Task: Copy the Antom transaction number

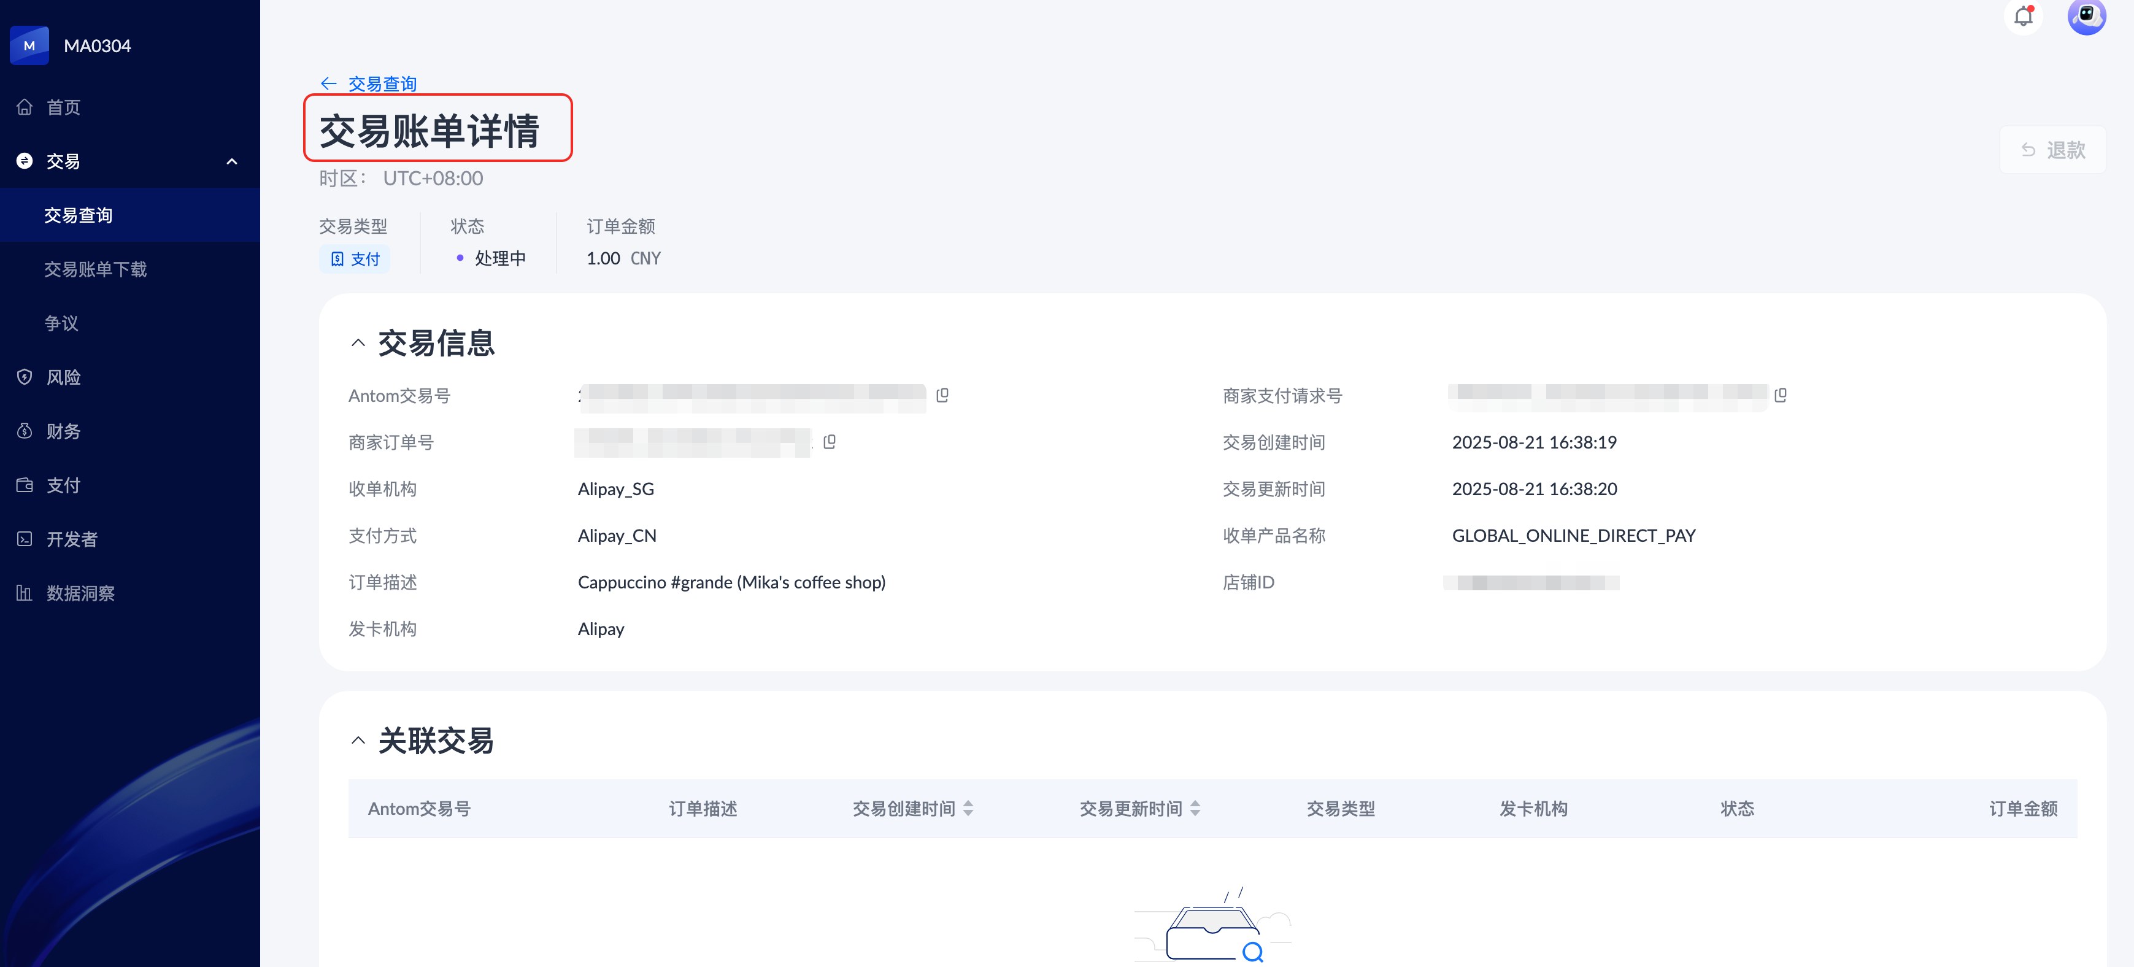Action: click(942, 395)
